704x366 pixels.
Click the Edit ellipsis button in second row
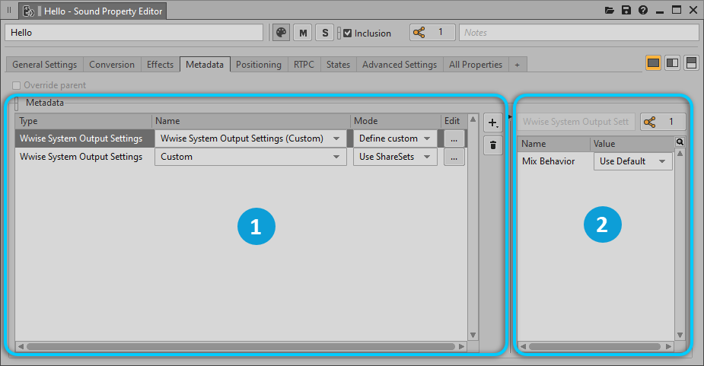coord(454,157)
